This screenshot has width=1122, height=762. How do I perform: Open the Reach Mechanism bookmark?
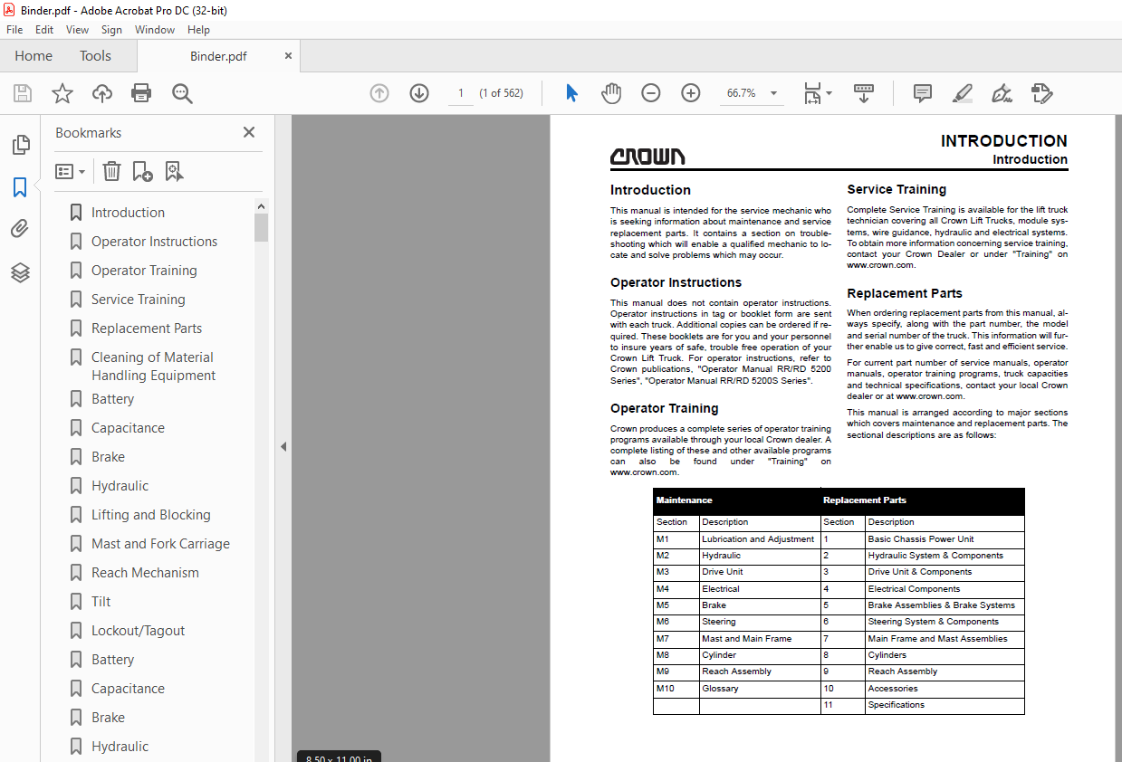[145, 573]
